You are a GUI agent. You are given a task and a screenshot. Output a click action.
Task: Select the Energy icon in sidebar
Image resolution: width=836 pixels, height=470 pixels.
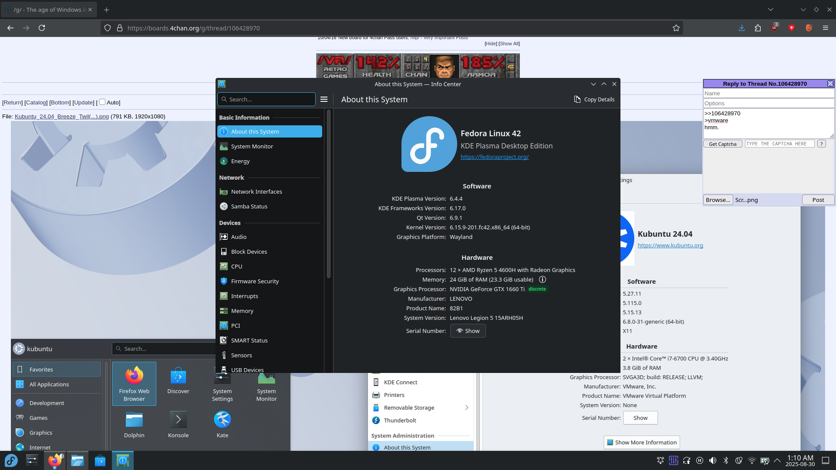tap(223, 161)
